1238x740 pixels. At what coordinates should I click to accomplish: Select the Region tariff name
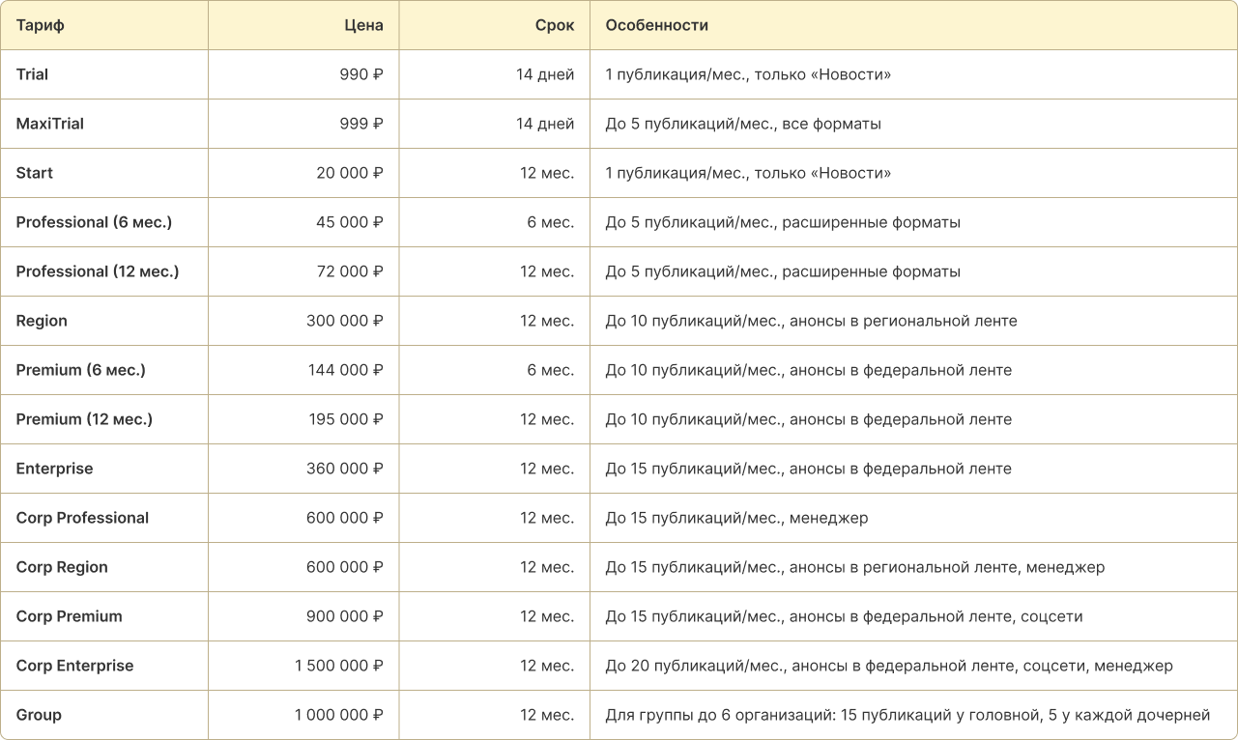(42, 321)
